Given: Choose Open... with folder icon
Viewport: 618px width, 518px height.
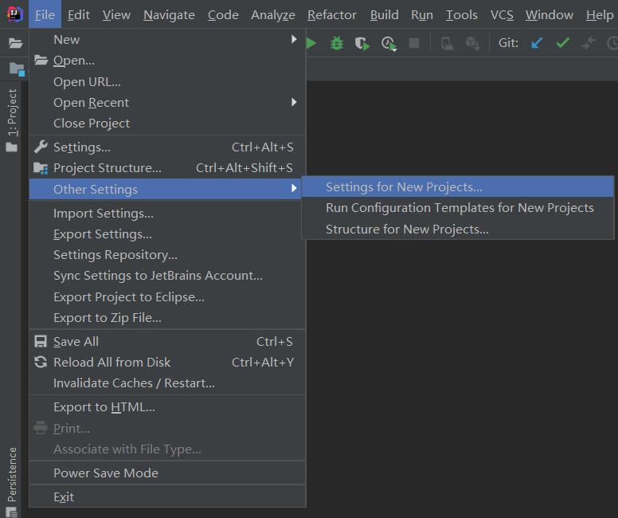Looking at the screenshot, I should click(x=167, y=61).
